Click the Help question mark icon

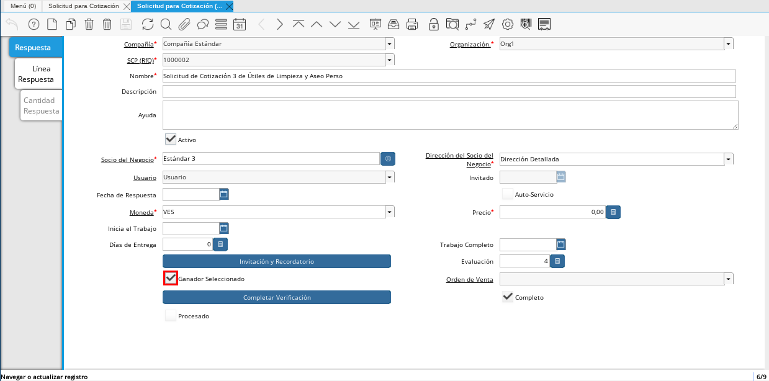pos(34,24)
